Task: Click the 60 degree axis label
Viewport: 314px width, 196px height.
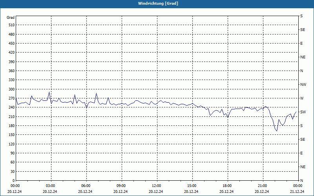Action: tap(13, 162)
